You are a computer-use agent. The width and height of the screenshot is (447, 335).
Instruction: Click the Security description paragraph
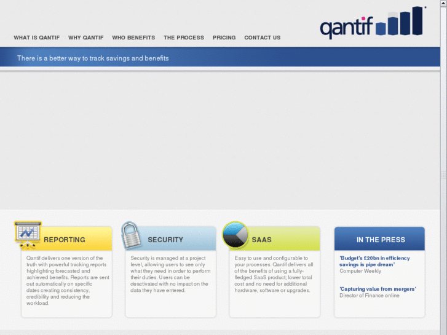(x=170, y=274)
